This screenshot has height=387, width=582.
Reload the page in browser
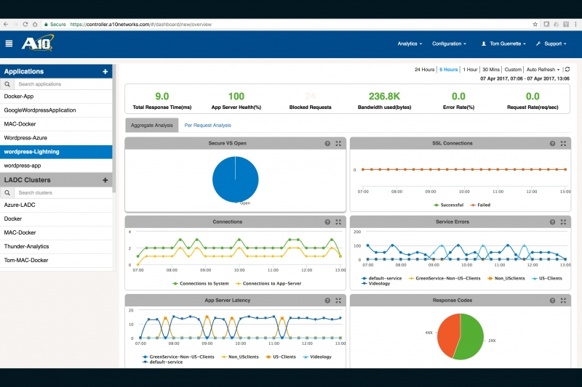pos(25,24)
